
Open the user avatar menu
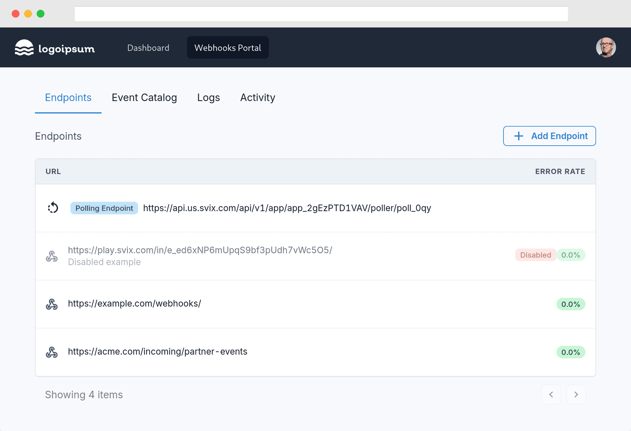click(x=606, y=47)
